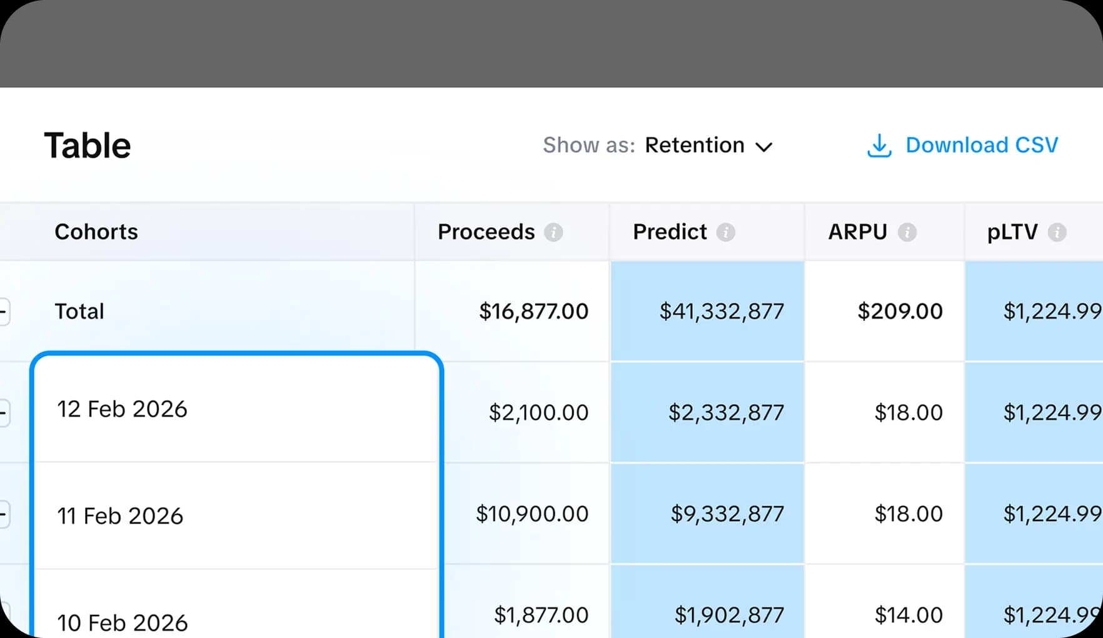Viewport: 1103px width, 638px height.
Task: Select the 12 Feb 2026 cohort label
Action: click(x=121, y=409)
